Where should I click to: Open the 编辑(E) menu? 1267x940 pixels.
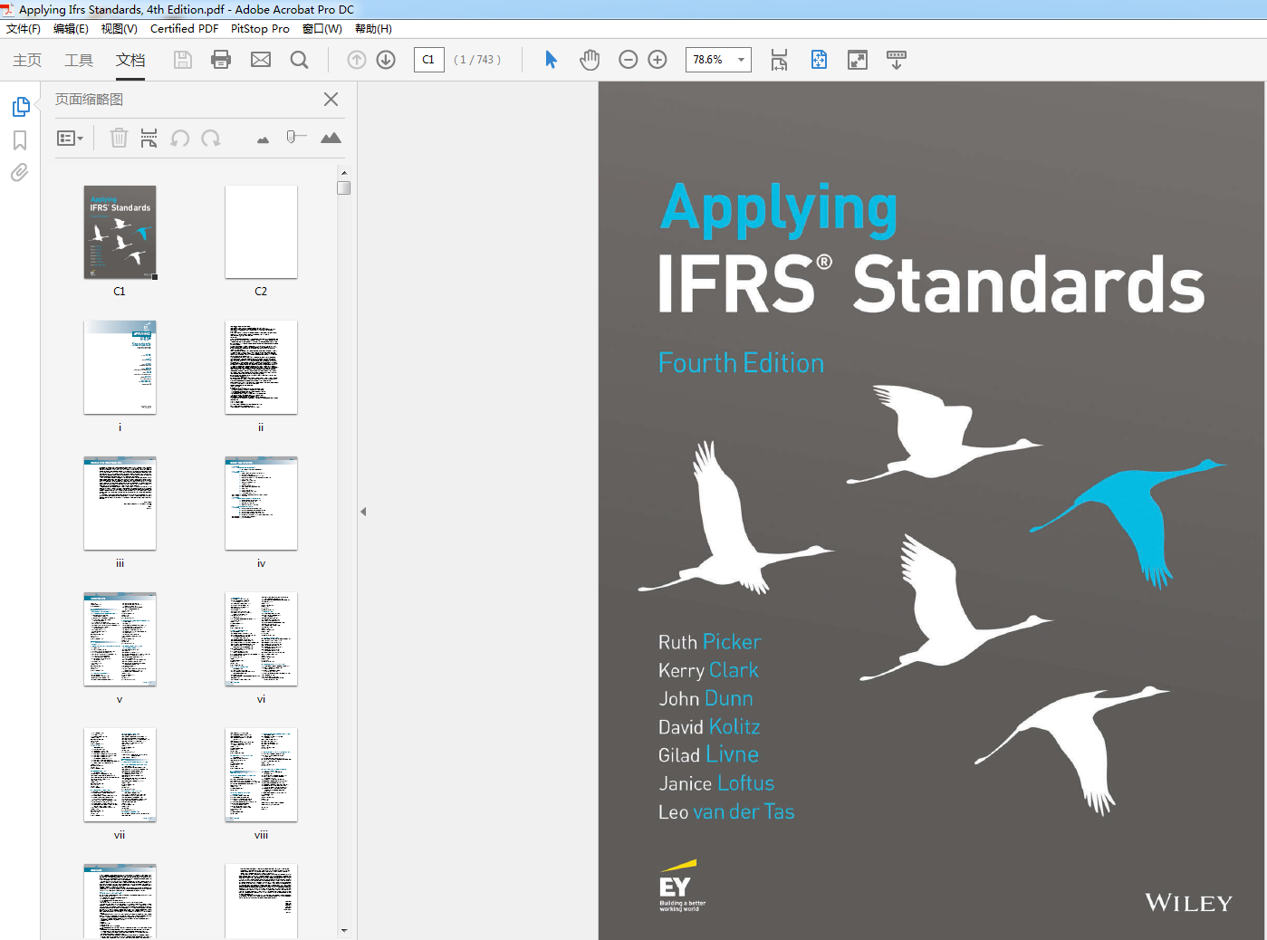pyautogui.click(x=71, y=29)
